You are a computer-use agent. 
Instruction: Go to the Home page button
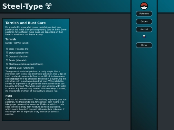[144, 45]
